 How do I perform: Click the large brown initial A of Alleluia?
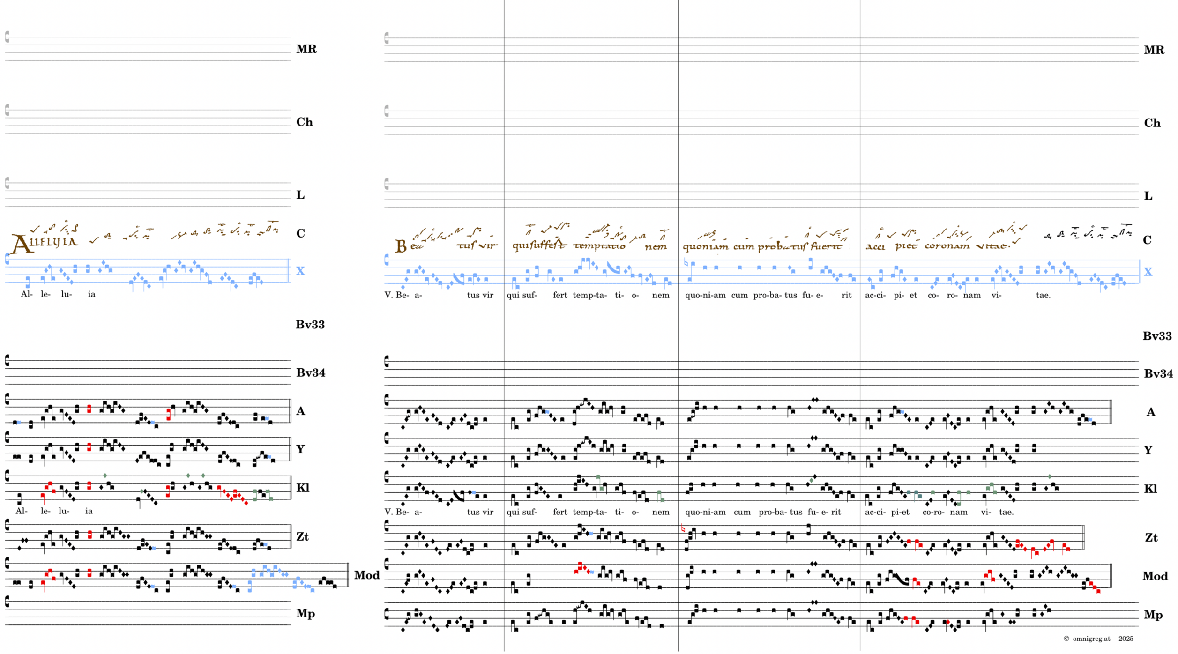click(21, 245)
